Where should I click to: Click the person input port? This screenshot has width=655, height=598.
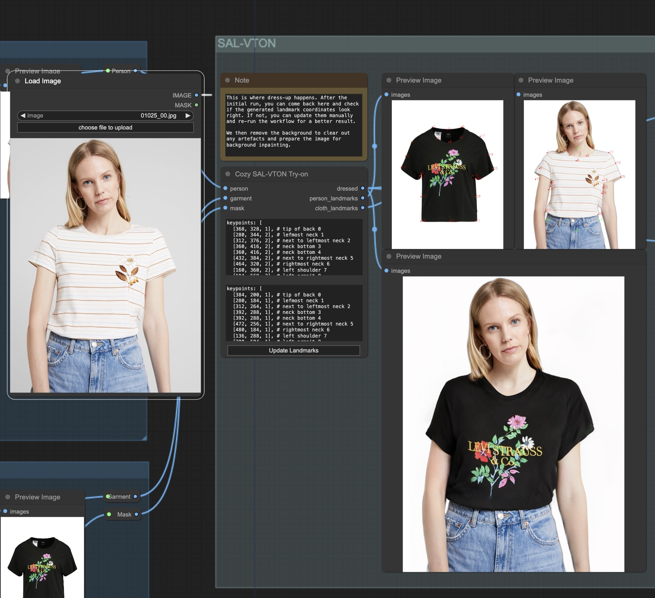(225, 188)
